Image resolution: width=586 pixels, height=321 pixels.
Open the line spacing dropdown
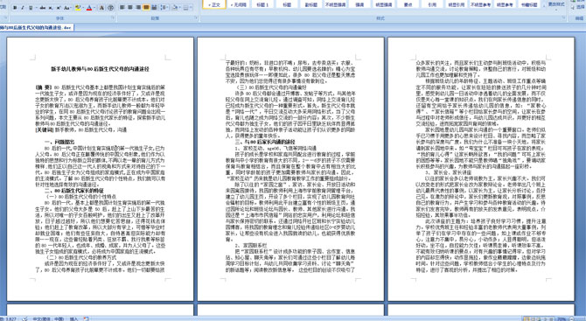coord(164,7)
